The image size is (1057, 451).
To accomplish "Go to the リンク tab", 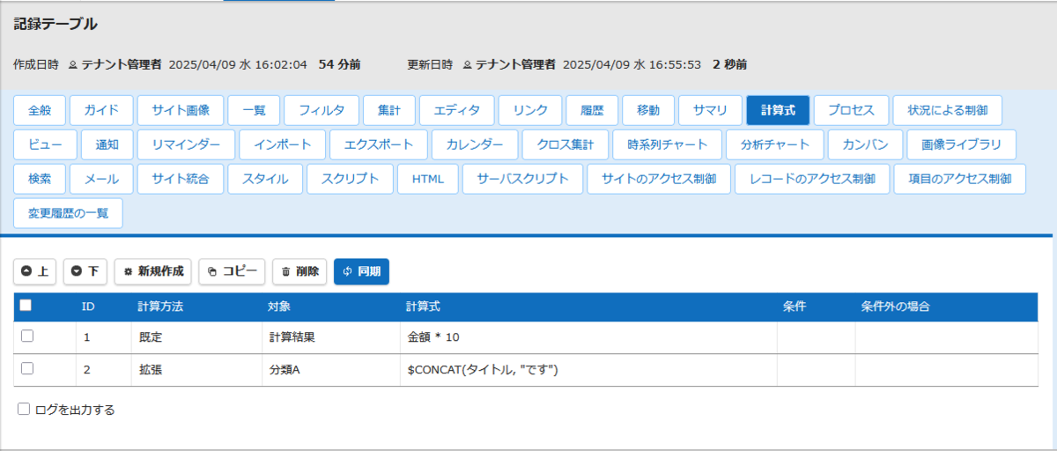I will (530, 110).
